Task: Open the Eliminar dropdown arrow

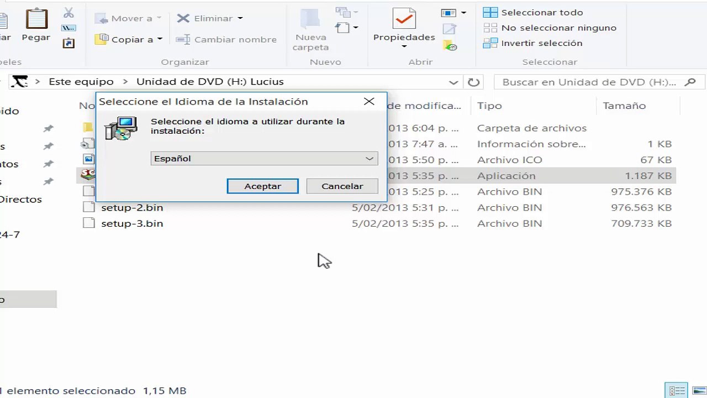Action: [x=240, y=18]
